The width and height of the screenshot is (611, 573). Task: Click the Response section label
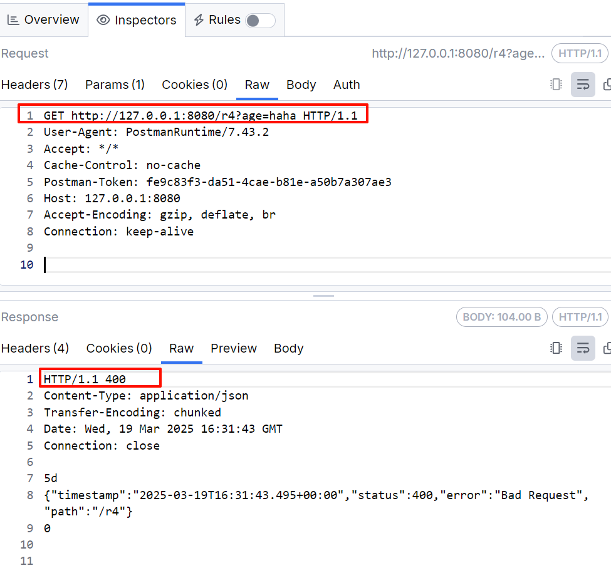point(29,317)
